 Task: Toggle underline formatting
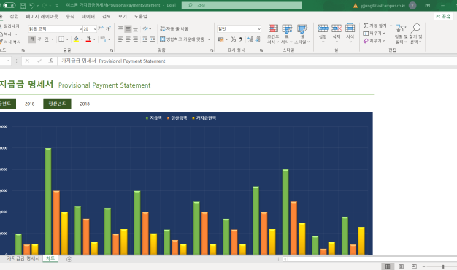tap(47, 39)
